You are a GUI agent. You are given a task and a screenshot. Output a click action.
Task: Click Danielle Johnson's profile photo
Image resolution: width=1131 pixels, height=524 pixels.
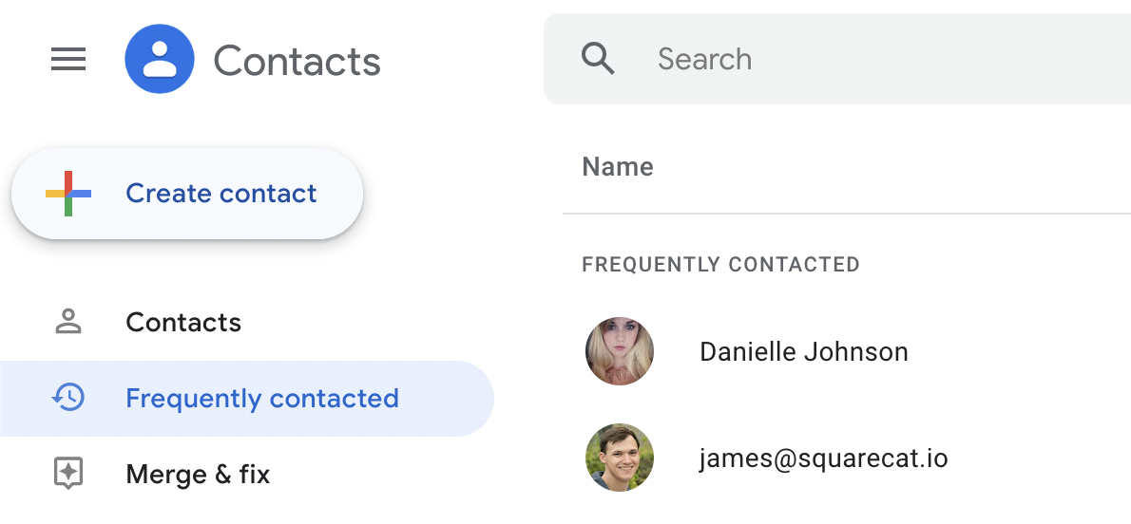pos(620,352)
